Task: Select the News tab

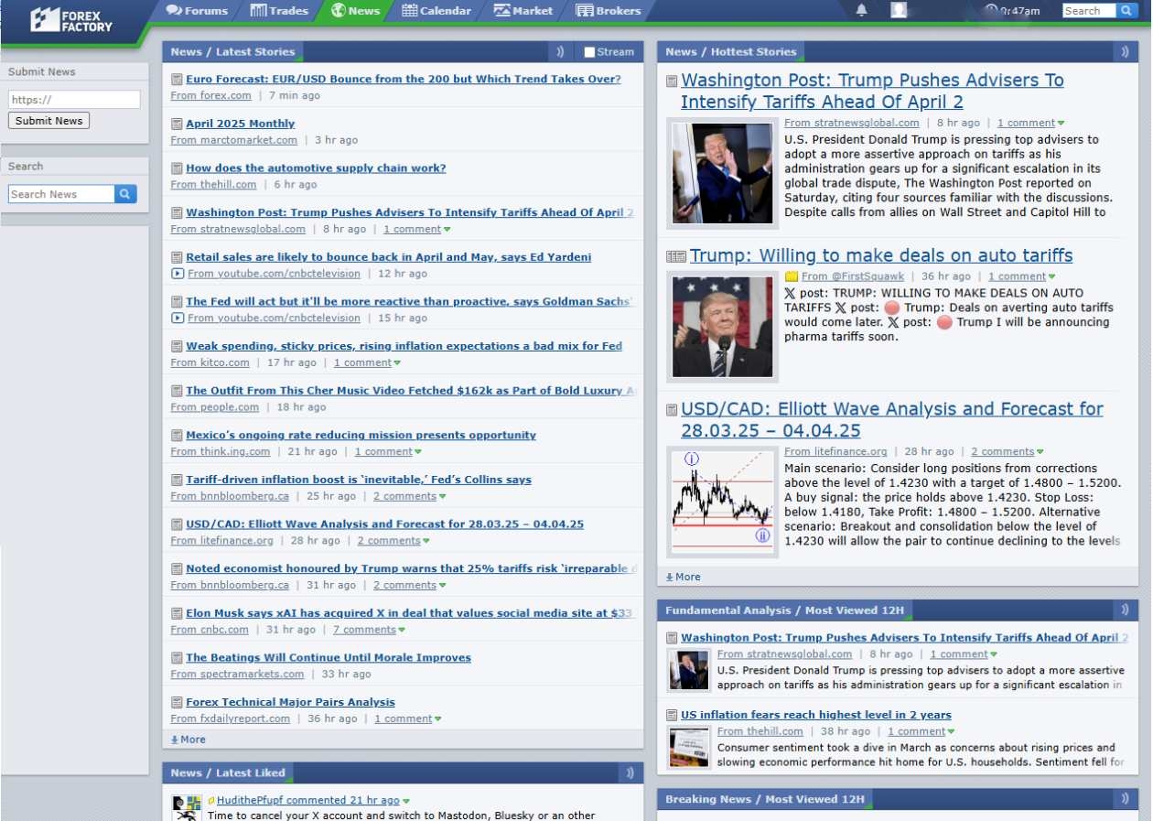Action: [355, 11]
